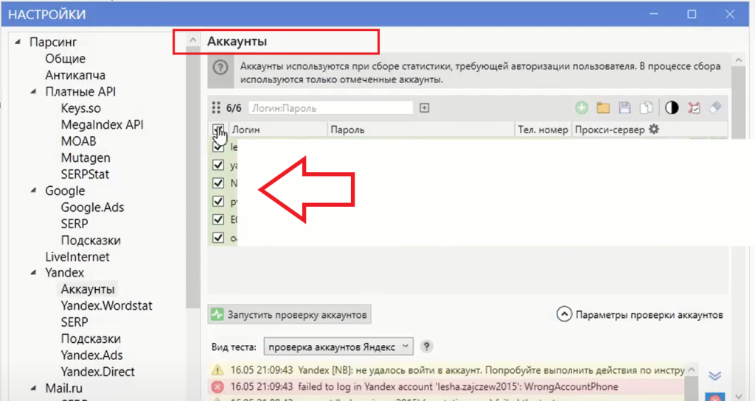Click the Прокси-сервер column header

(x=610, y=129)
